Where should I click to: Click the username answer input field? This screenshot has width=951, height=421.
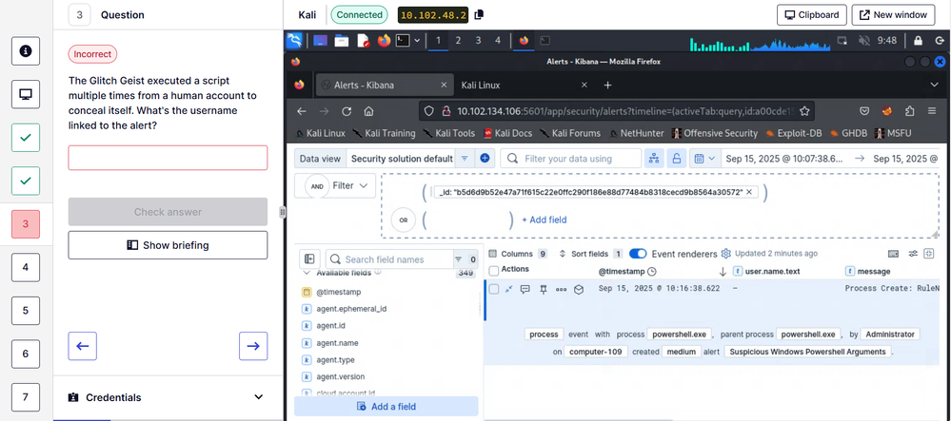click(x=168, y=158)
